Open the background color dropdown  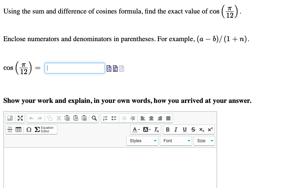[x=147, y=129]
